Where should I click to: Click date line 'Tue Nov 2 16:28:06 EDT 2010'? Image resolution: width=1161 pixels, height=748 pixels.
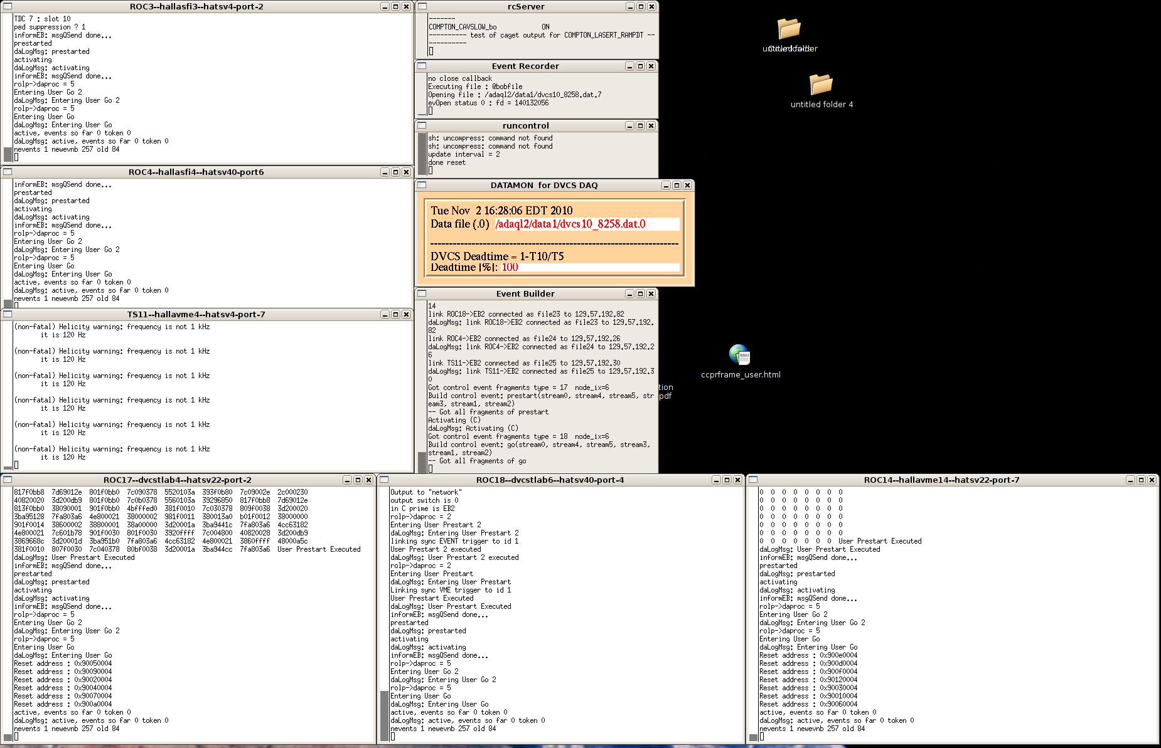501,211
